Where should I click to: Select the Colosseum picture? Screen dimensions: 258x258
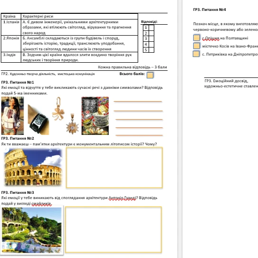(33, 167)
